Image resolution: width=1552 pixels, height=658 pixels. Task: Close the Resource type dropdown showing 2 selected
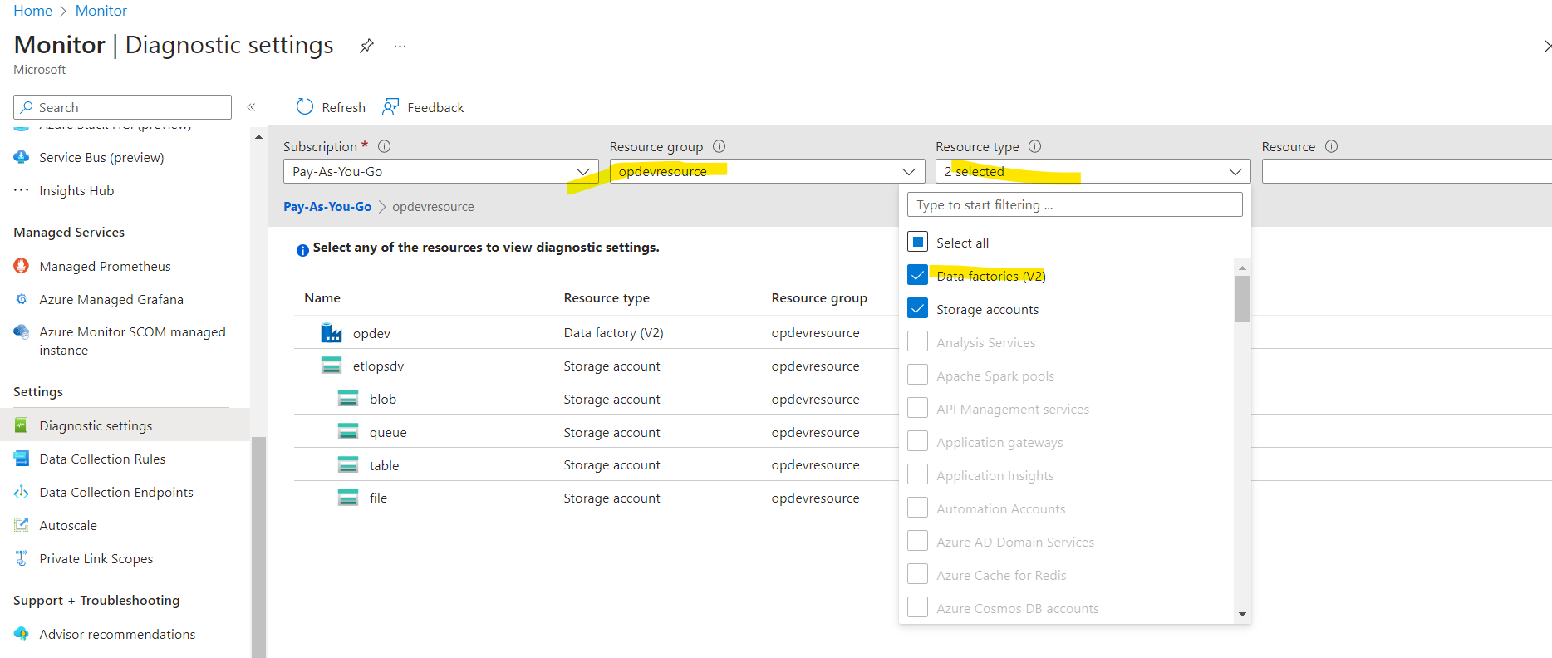pos(1093,171)
